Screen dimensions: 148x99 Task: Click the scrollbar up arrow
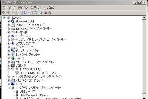(x=144, y=18)
